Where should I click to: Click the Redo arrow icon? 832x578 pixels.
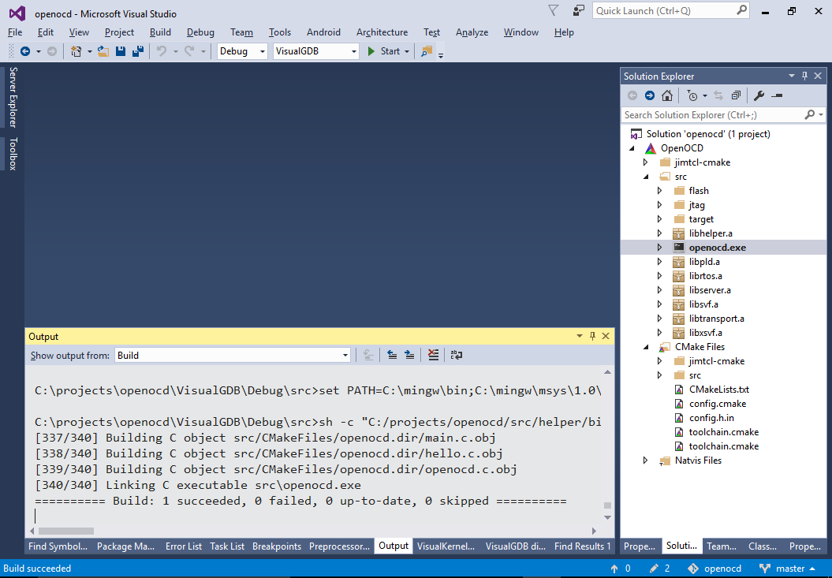tap(189, 51)
